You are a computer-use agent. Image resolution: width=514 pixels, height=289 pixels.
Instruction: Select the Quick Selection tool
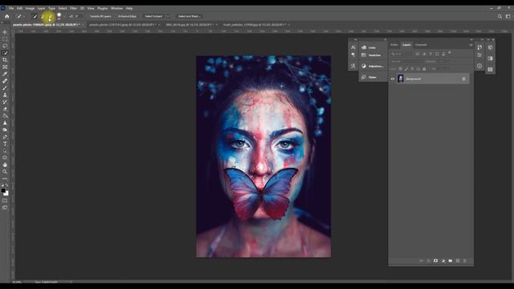5,53
